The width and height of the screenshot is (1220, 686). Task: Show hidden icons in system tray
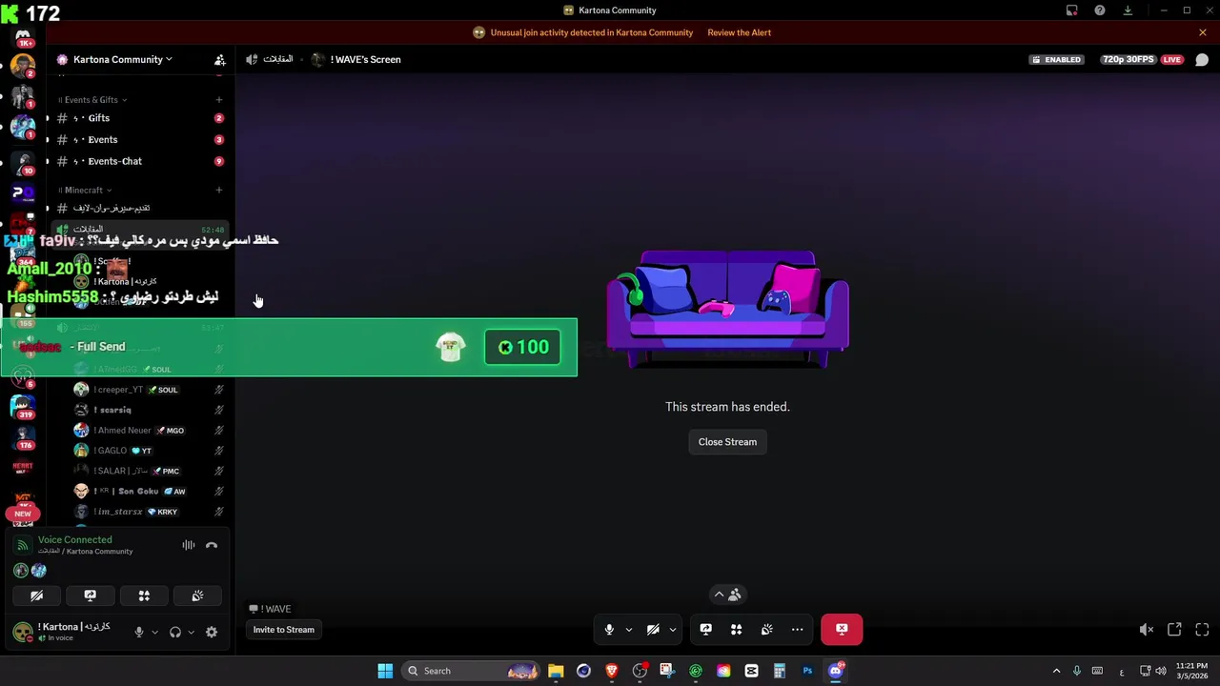(x=1056, y=671)
